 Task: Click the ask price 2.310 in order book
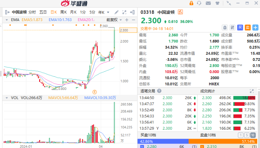point(212,146)
